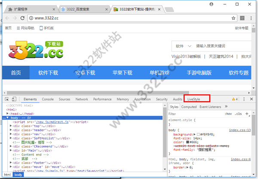258x179 pixels.
Task: Add new style rule with plus icon
Action: click(x=247, y=114)
